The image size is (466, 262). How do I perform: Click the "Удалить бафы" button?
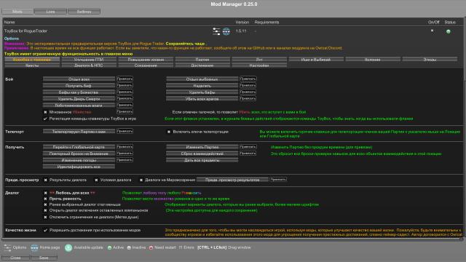(202, 92)
